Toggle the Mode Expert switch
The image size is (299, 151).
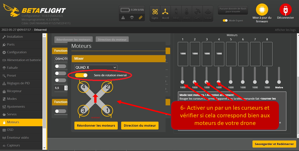click(x=225, y=21)
